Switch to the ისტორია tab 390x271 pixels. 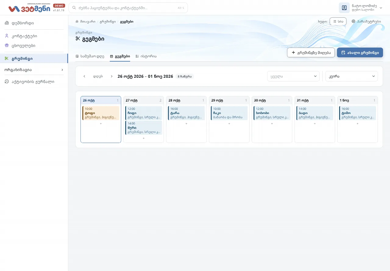pyautogui.click(x=146, y=56)
